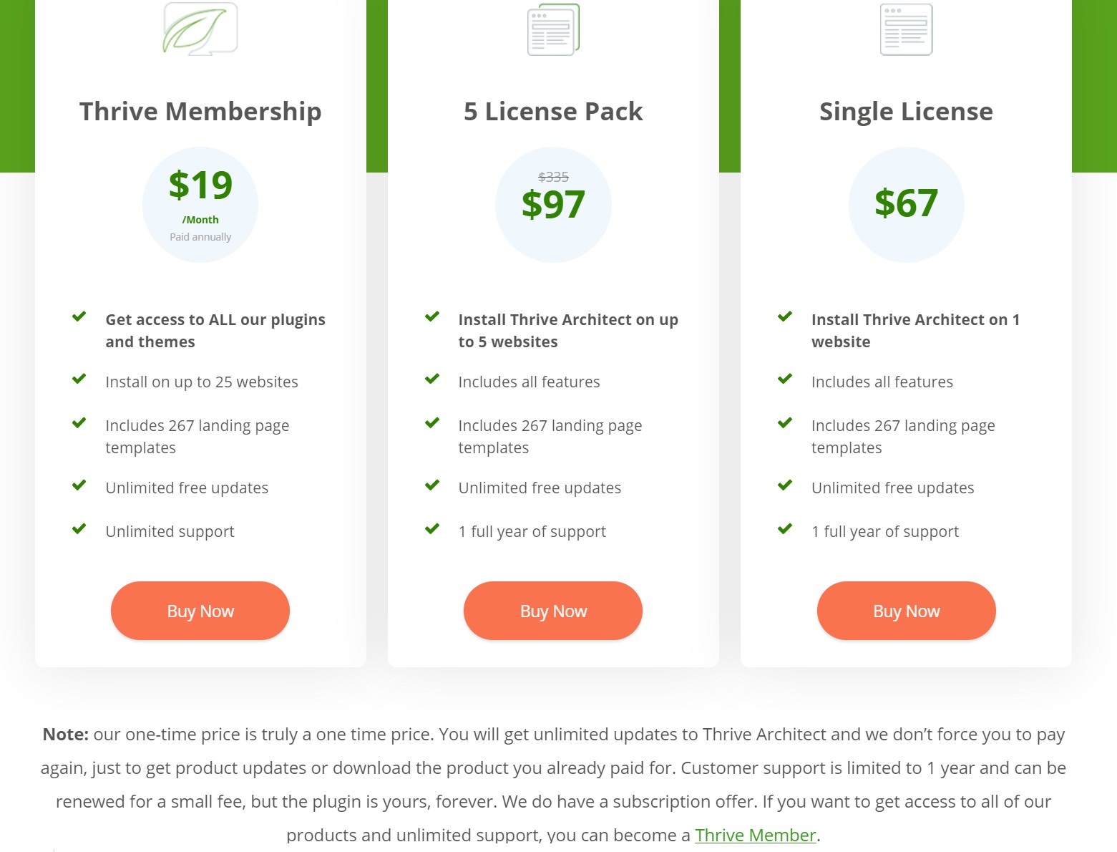
Task: Click checkmark beside 'Install Thrive Architect on up to 5 websites'
Action: tap(432, 316)
